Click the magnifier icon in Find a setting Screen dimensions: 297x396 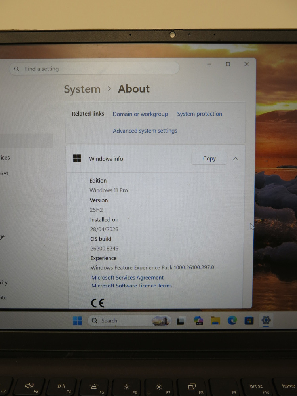coord(17,69)
